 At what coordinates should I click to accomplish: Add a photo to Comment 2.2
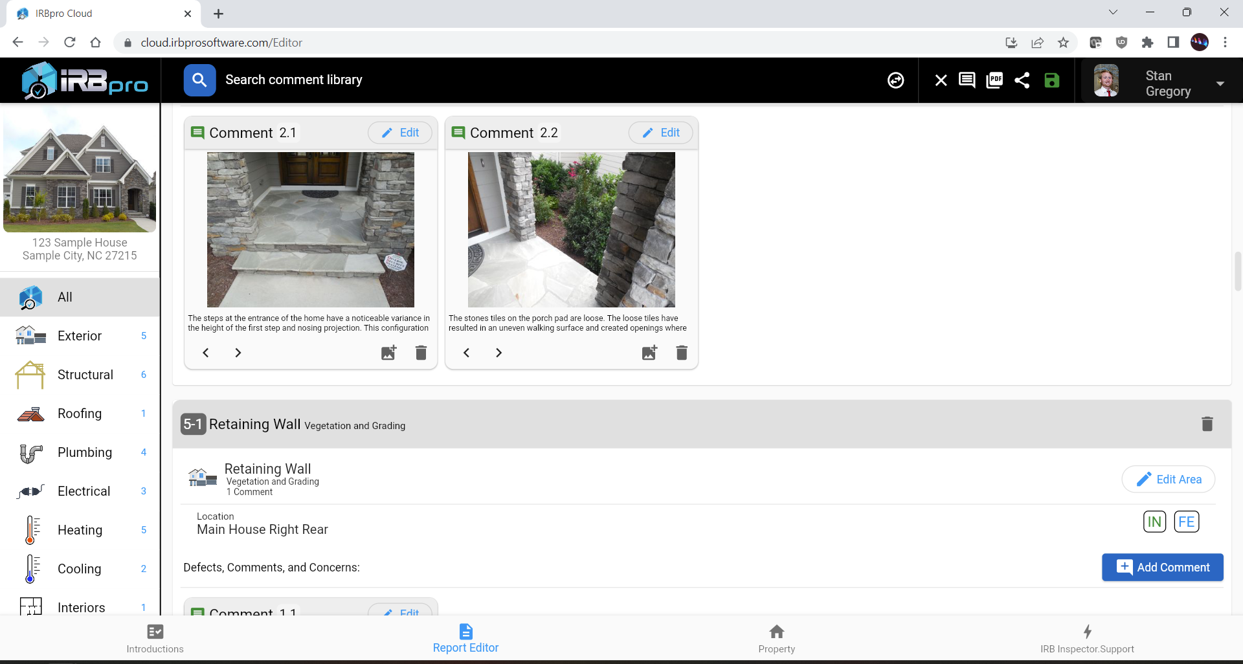(x=649, y=353)
